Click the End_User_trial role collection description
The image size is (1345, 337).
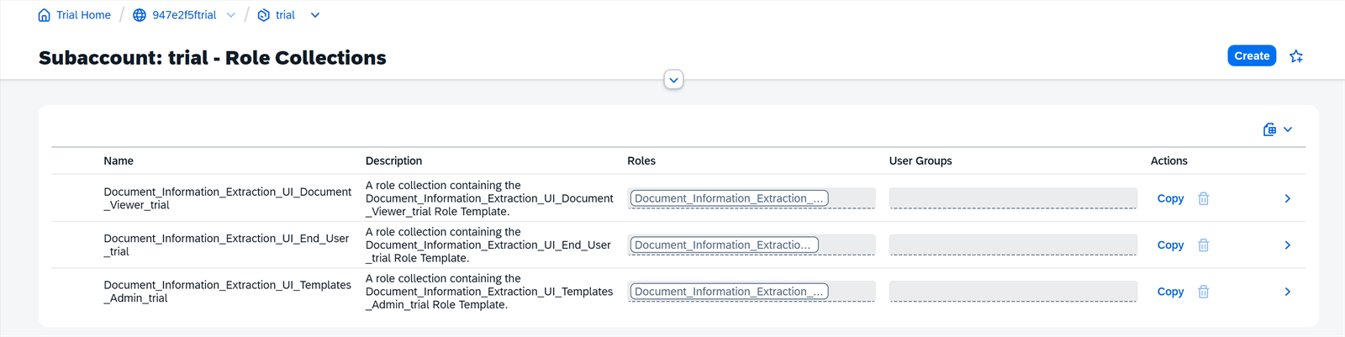[488, 245]
